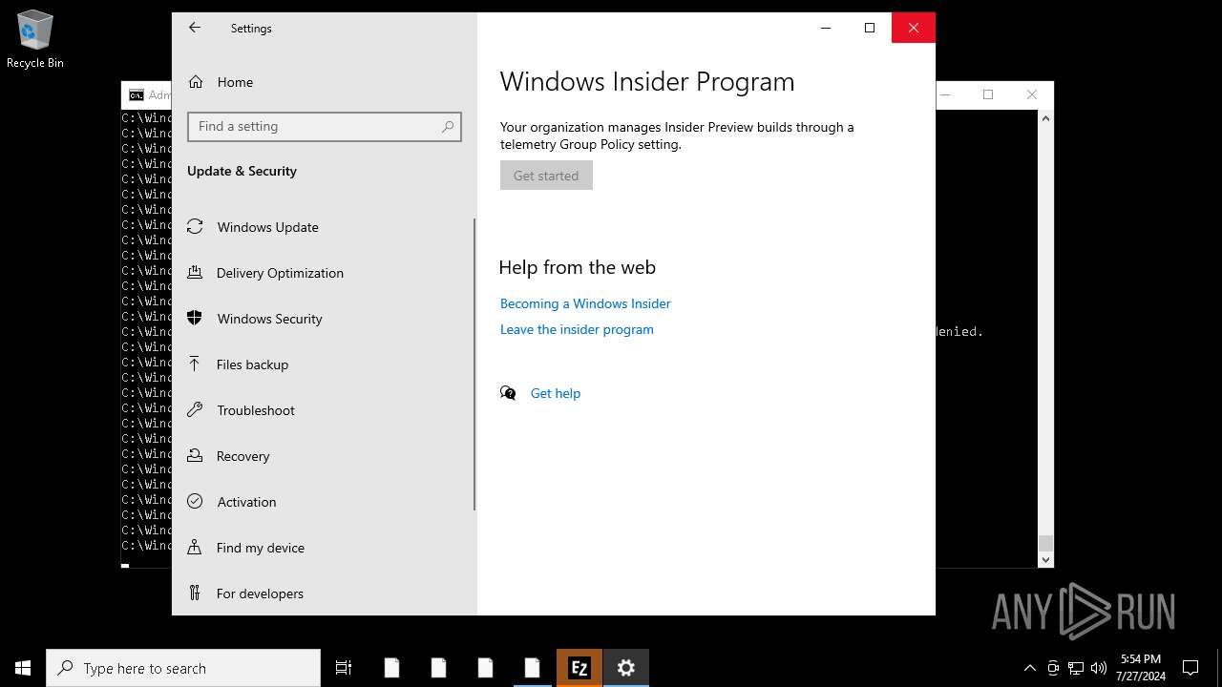Close the Settings window
The image size is (1222, 687).
pyautogui.click(x=914, y=28)
